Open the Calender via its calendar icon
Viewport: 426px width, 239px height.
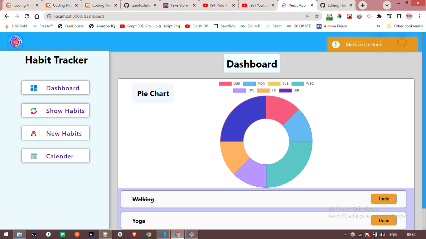click(x=33, y=156)
